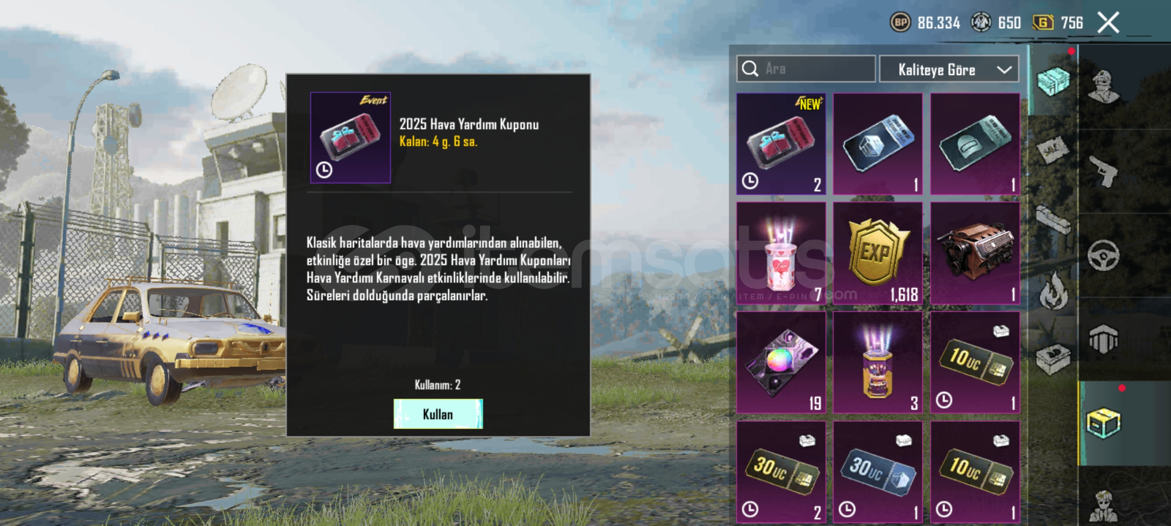Use the 2025 Hava Yardımı Kuponu
Image resolution: width=1171 pixels, height=526 pixels.
click(x=438, y=414)
